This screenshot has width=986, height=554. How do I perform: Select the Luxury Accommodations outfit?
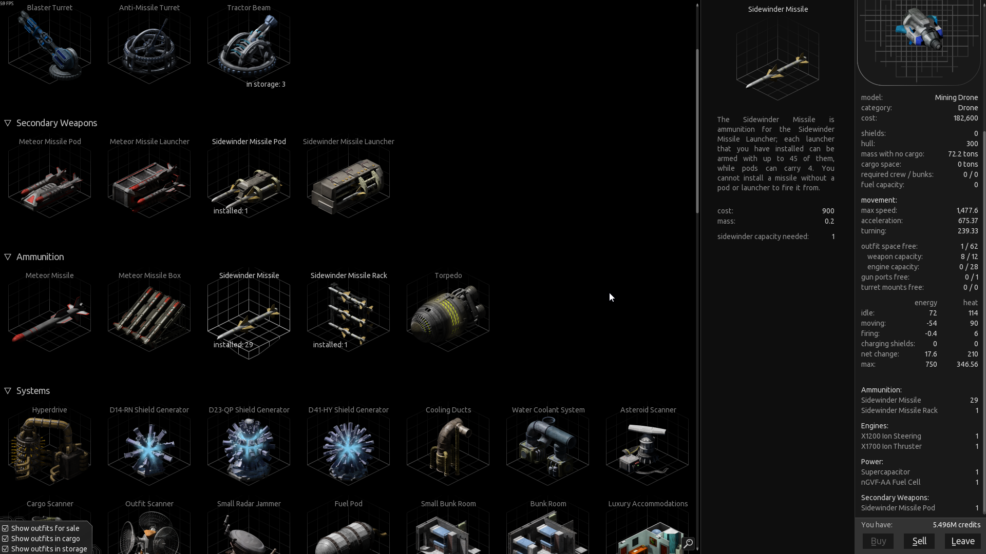coord(648,527)
